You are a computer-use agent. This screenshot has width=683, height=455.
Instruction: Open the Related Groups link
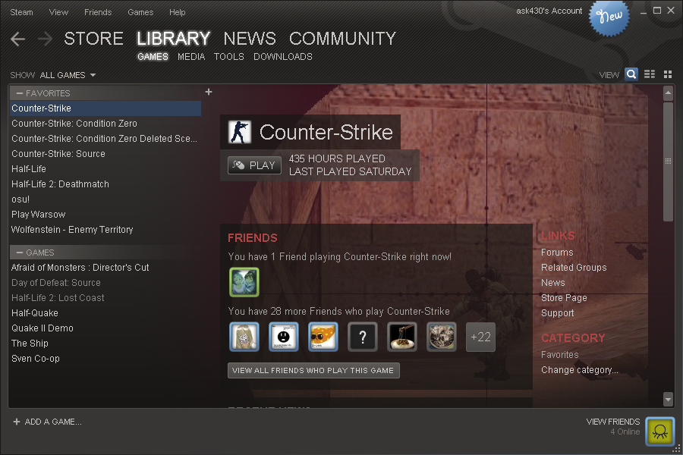pos(574,268)
